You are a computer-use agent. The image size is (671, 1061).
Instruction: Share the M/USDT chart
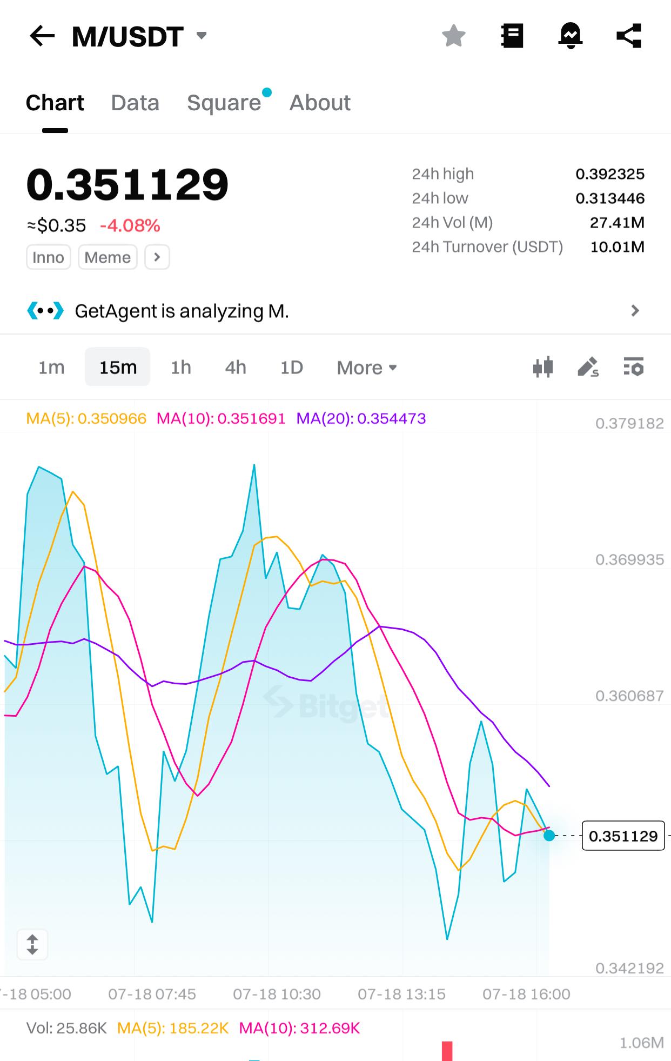(629, 36)
